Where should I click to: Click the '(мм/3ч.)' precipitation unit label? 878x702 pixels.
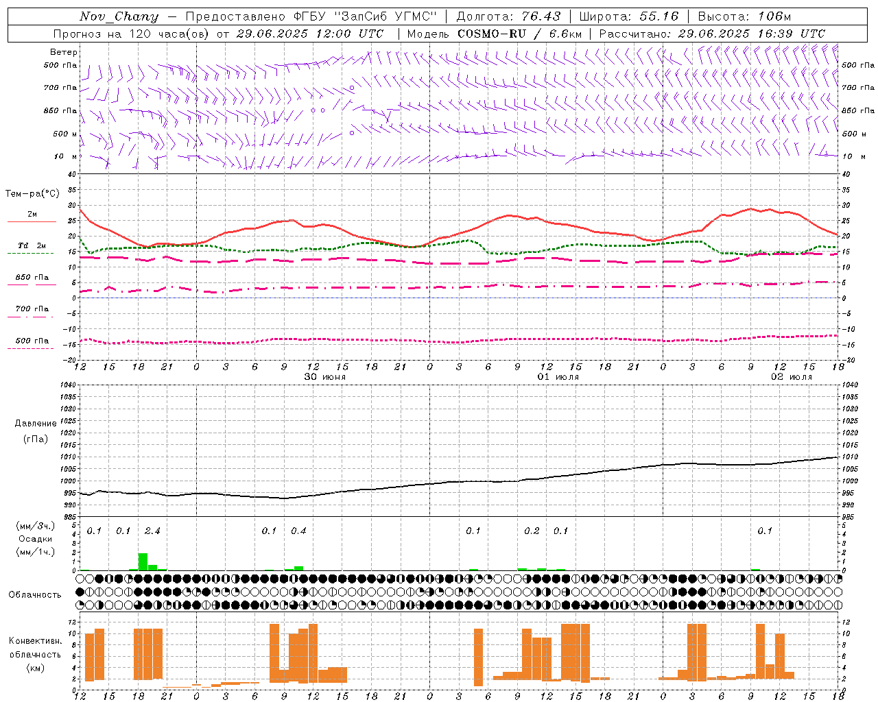click(x=36, y=526)
